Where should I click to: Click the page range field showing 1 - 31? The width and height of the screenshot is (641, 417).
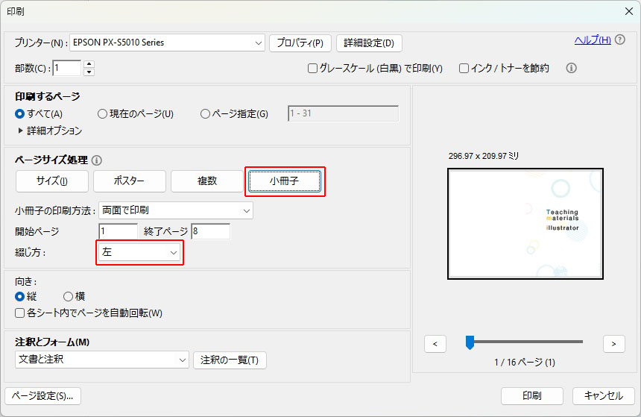(x=343, y=113)
